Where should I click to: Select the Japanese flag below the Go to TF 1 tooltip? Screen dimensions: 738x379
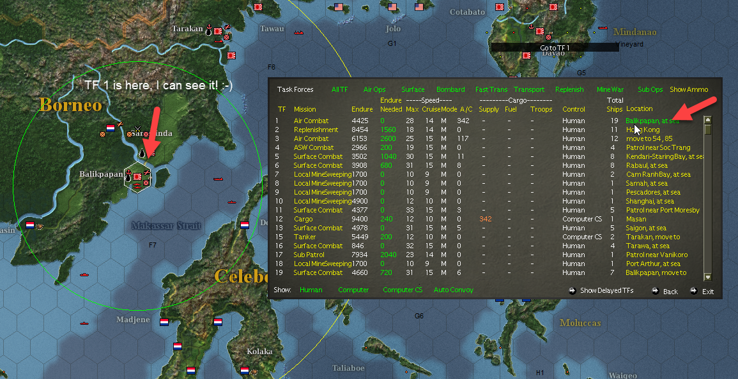(x=527, y=56)
